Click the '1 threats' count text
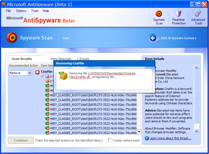 [x=83, y=59]
